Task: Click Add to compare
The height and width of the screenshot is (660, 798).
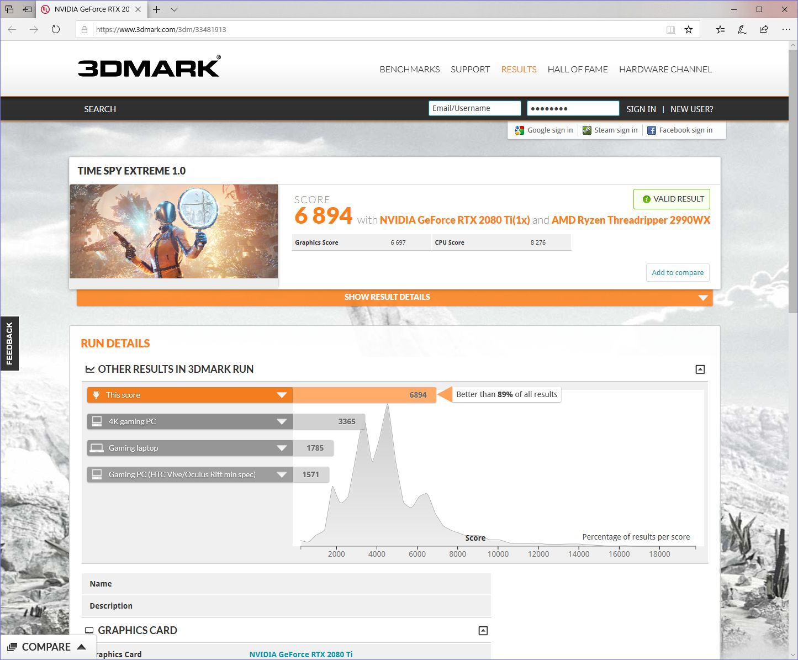Action: (x=678, y=272)
